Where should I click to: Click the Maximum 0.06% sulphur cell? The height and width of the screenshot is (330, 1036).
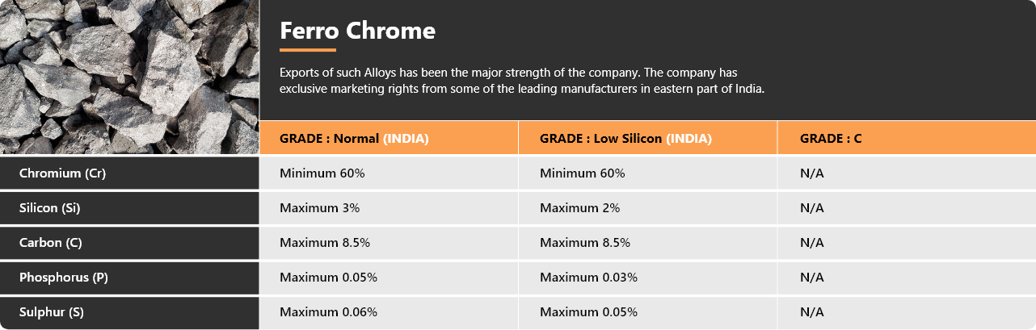(x=389, y=312)
